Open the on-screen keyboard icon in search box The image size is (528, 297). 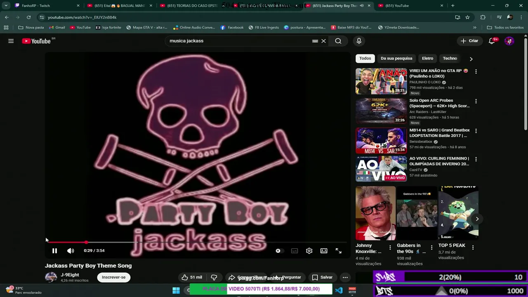pyautogui.click(x=315, y=41)
